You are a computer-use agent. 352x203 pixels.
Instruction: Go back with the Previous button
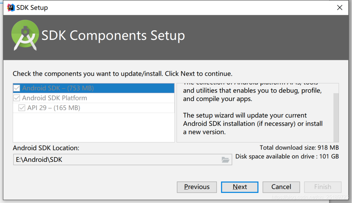coord(197,187)
